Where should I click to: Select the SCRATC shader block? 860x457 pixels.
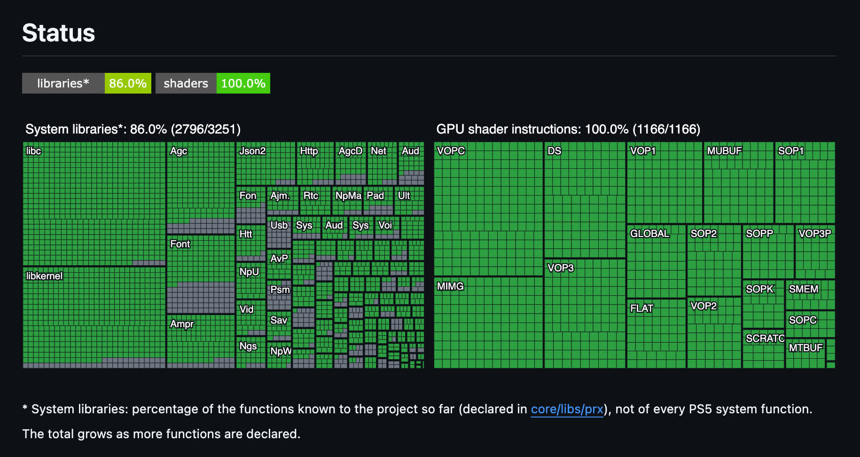763,349
